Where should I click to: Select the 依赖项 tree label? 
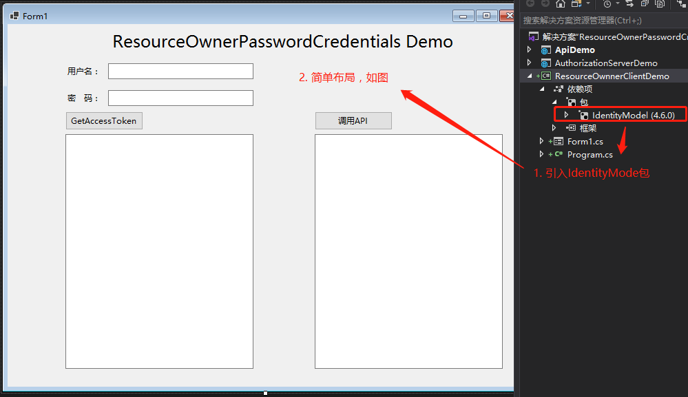(x=580, y=89)
